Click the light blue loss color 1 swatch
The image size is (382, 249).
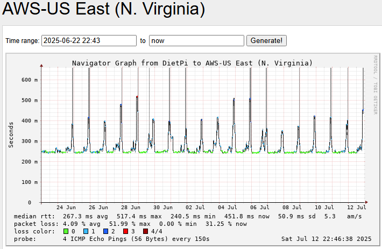click(x=86, y=231)
